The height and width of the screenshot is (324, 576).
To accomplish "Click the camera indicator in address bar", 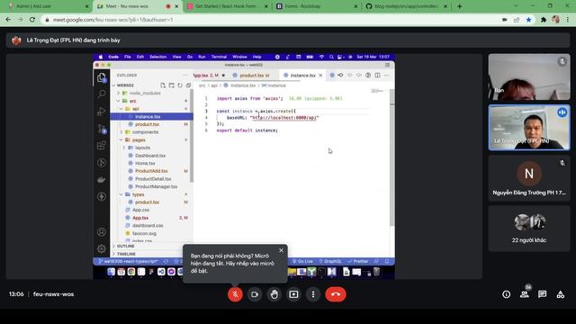I will 505,20.
